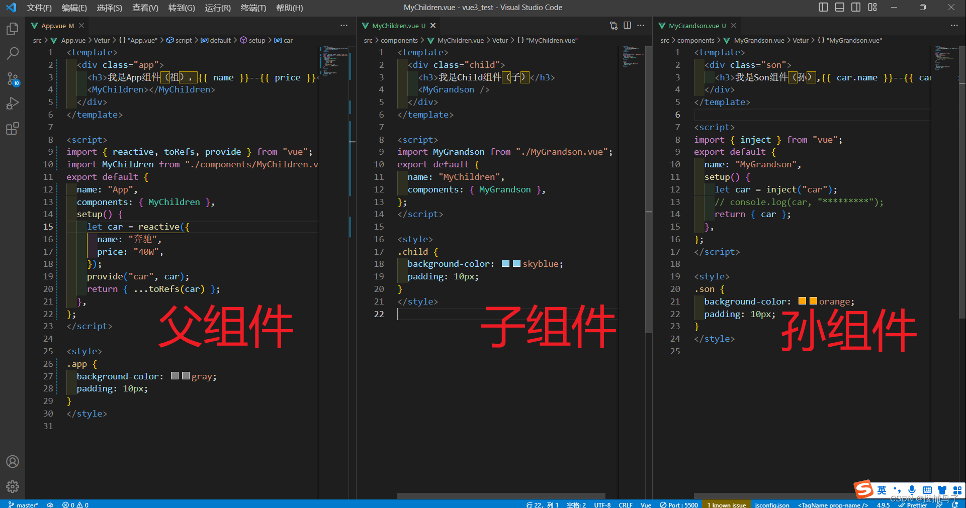The width and height of the screenshot is (966, 508).
Task: Open the 终端(T) menu
Action: click(253, 8)
